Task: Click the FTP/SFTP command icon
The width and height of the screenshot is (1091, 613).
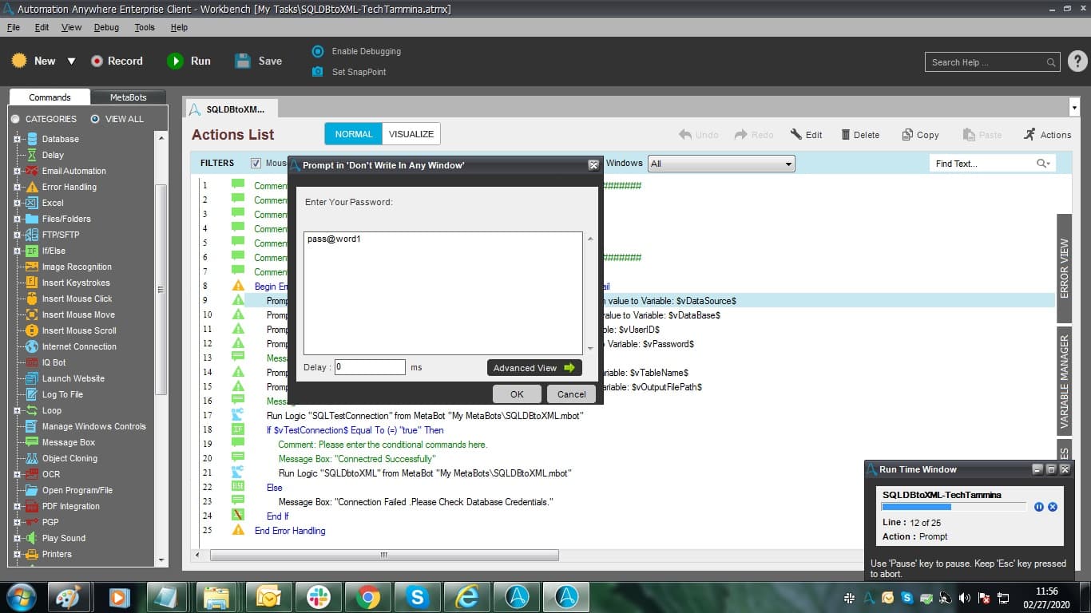Action: click(32, 235)
